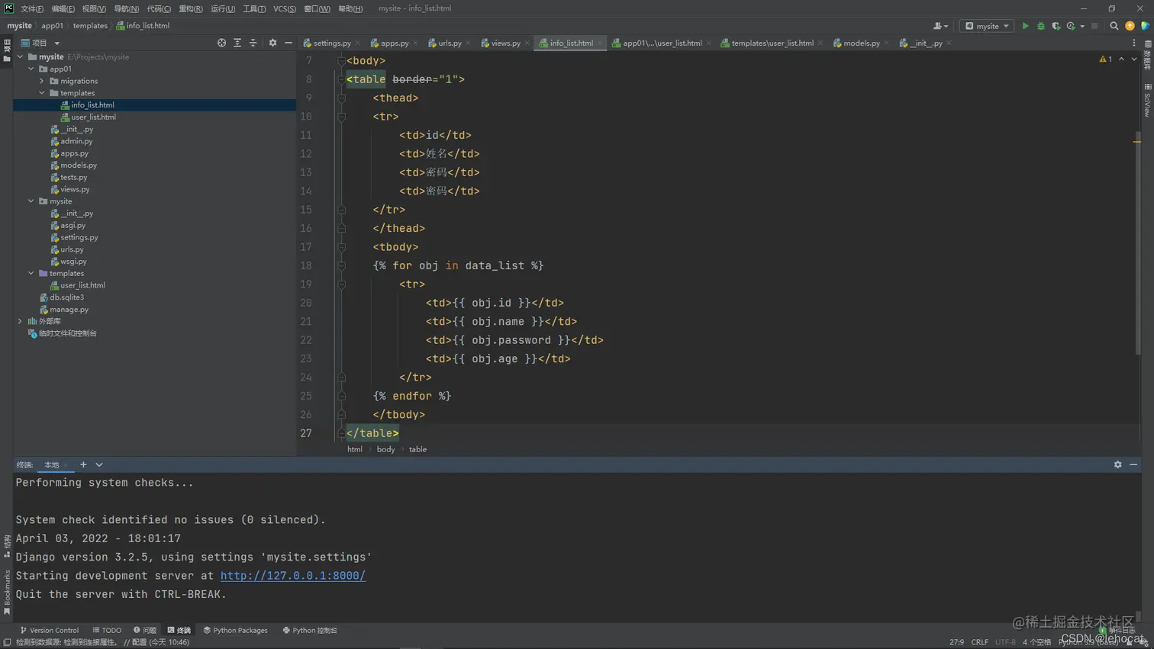Viewport: 1154px width, 649px height.
Task: Click the table breadcrumb item
Action: pos(417,449)
